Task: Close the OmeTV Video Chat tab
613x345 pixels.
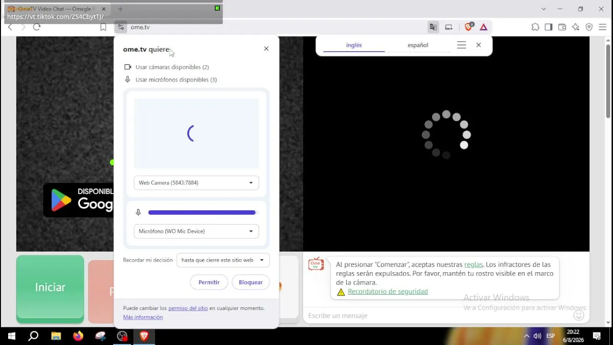Action: (103, 9)
